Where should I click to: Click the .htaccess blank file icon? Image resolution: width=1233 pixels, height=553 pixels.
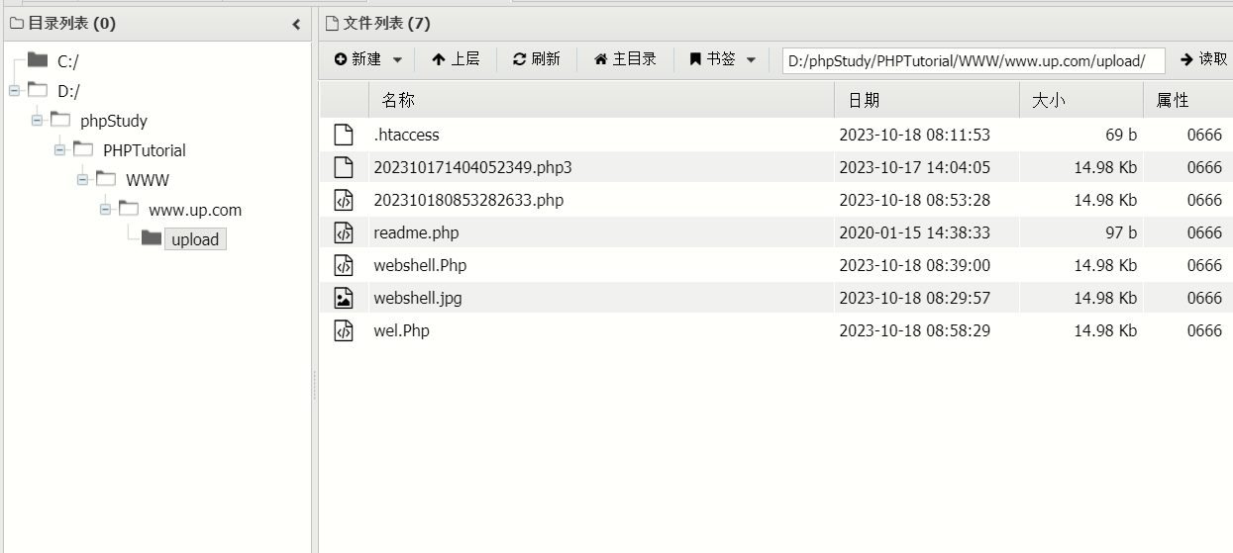[x=344, y=135]
